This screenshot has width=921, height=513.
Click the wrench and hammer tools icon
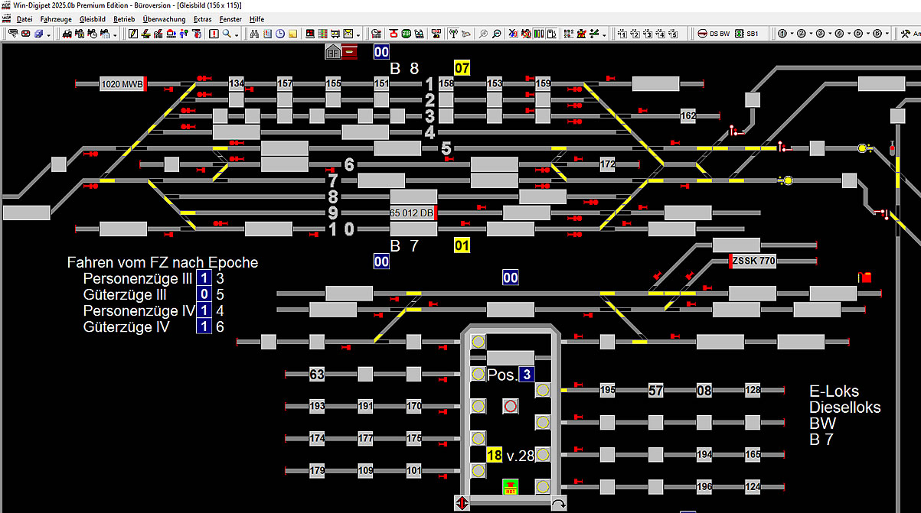click(905, 34)
